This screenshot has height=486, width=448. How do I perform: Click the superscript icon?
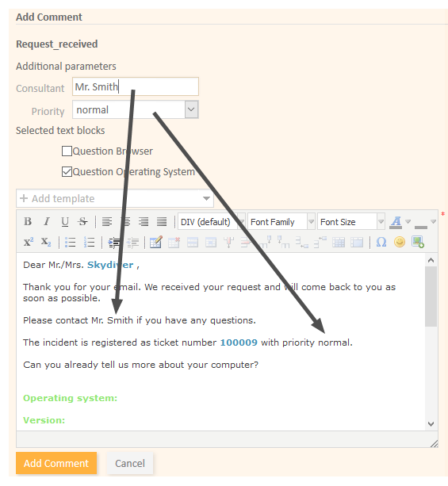29,242
